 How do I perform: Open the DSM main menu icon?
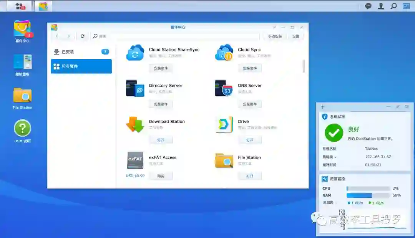coord(20,6)
